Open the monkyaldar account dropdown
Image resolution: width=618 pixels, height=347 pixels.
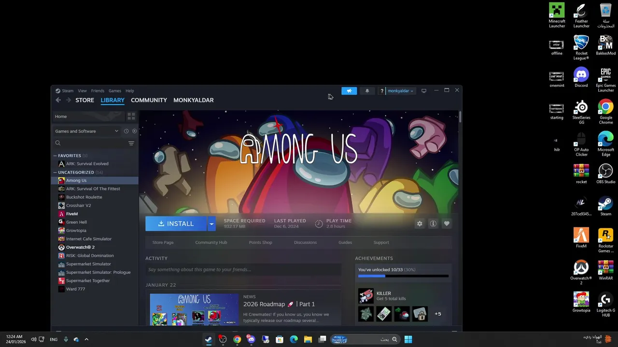pos(400,91)
